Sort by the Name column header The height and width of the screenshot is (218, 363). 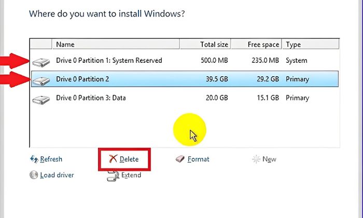[116, 44]
